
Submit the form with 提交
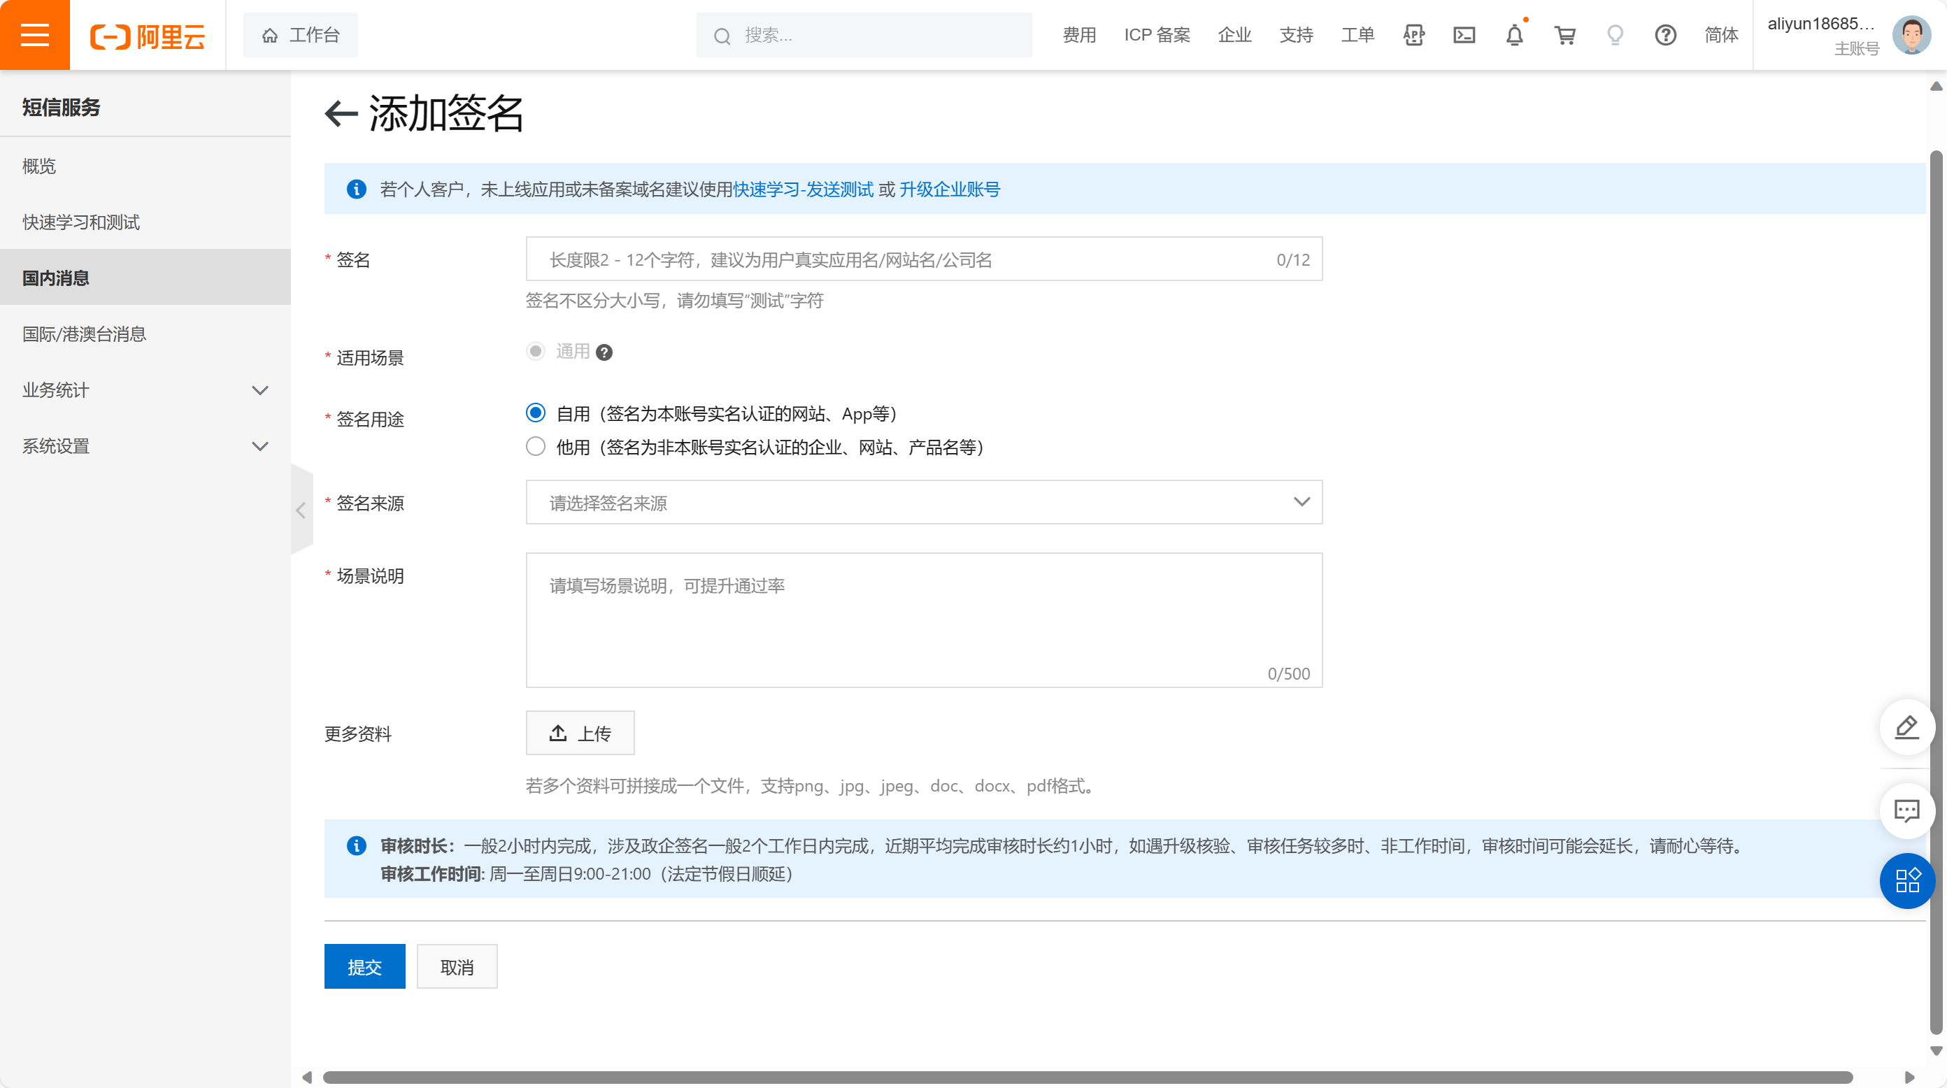point(364,966)
